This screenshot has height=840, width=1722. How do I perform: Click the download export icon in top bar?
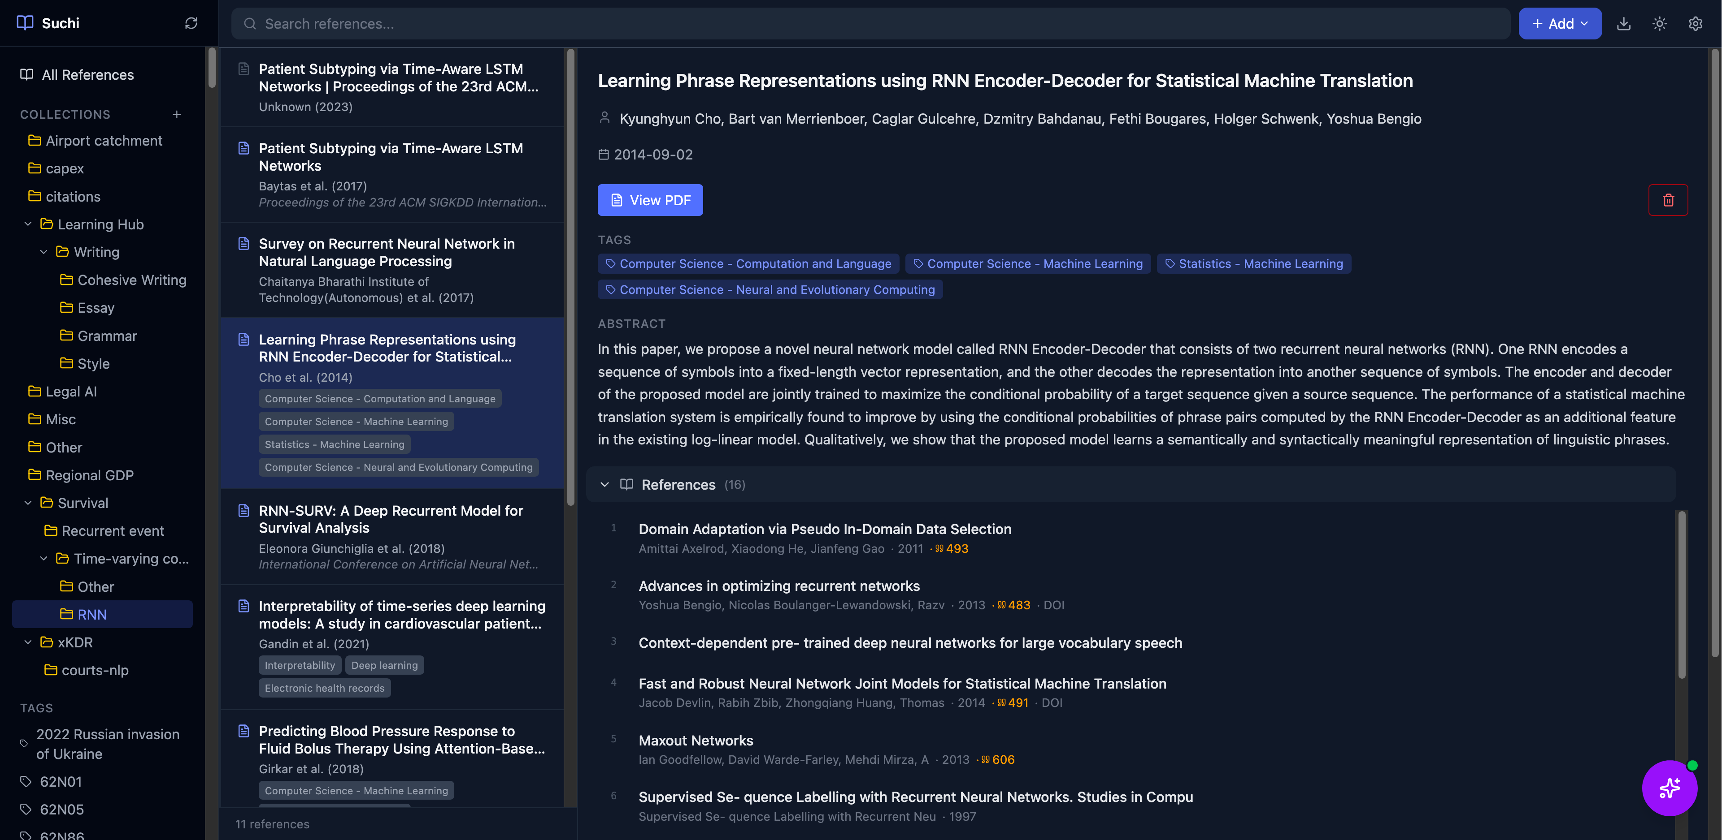1624,24
